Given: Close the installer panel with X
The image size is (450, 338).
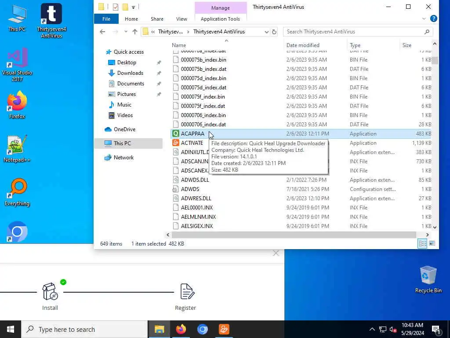Looking at the screenshot, I should 276,253.
